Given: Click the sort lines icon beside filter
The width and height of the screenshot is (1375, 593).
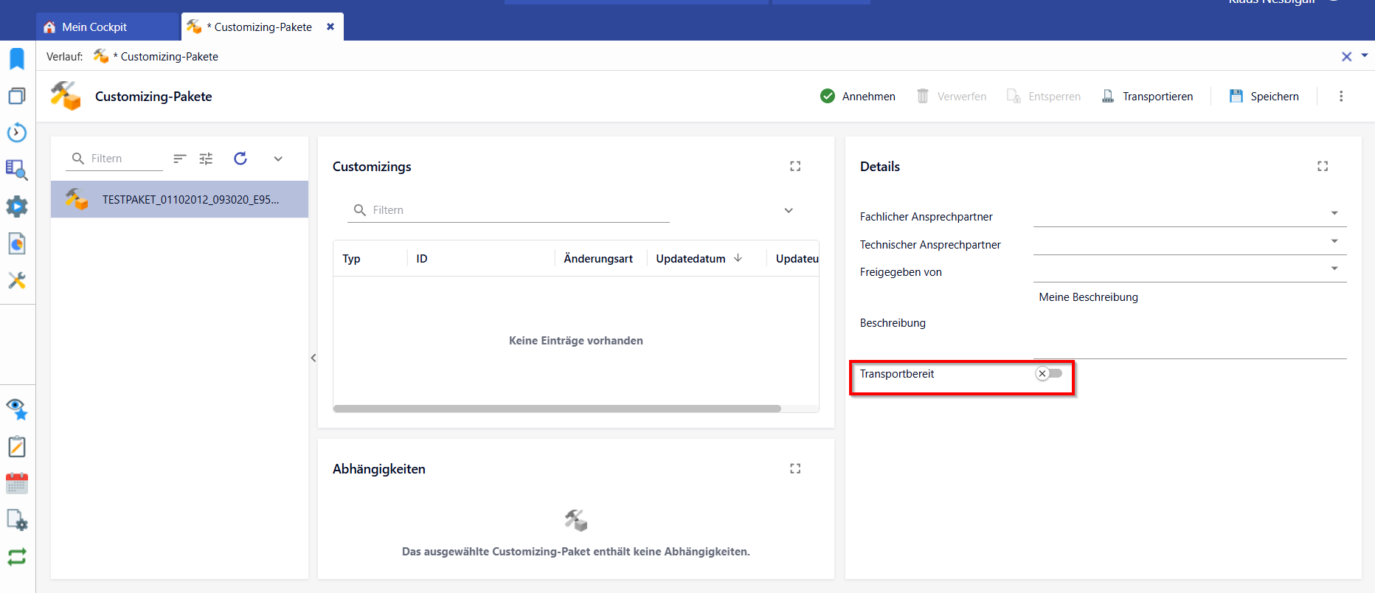Looking at the screenshot, I should [x=179, y=159].
